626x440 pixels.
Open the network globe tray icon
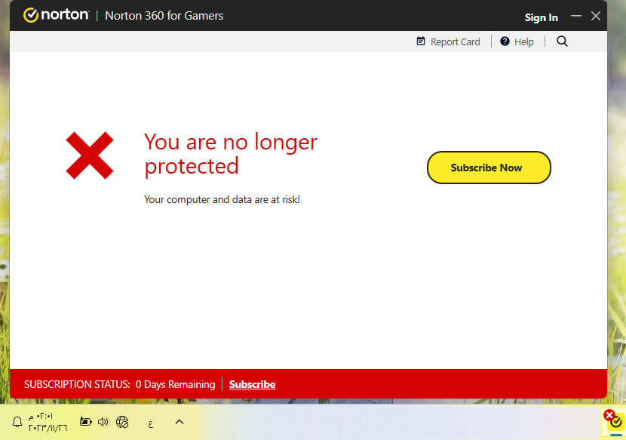(122, 422)
